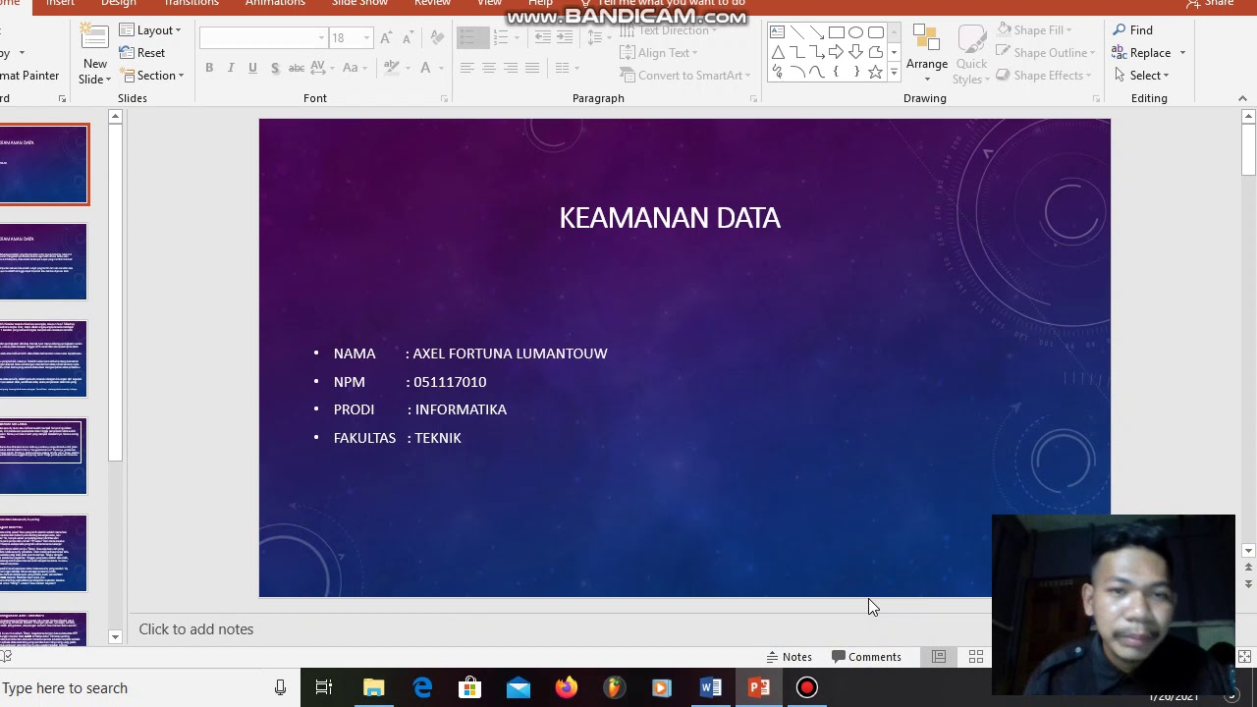1257x707 pixels.
Task: Click the Windows search box
Action: (137, 687)
